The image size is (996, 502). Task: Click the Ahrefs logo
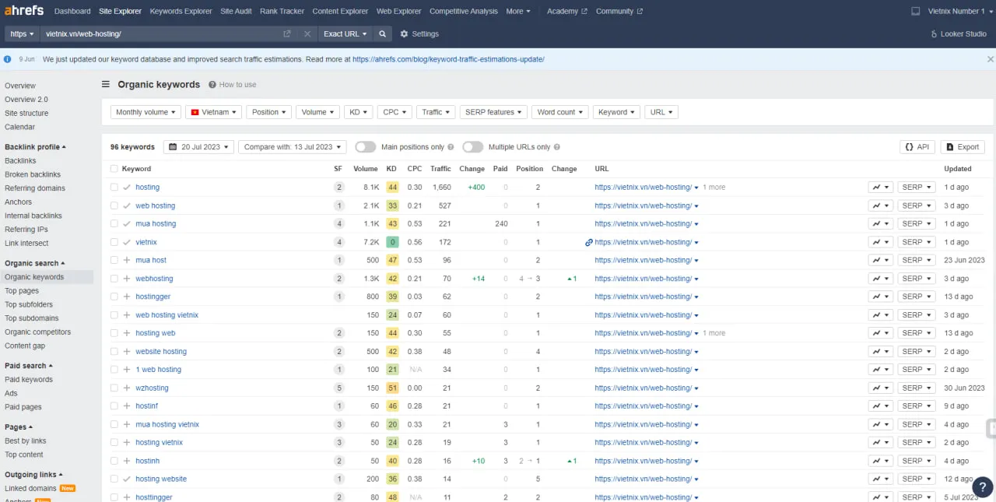[23, 11]
